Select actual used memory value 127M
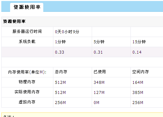Viewport: 163px width, 117px height. coord(99,93)
